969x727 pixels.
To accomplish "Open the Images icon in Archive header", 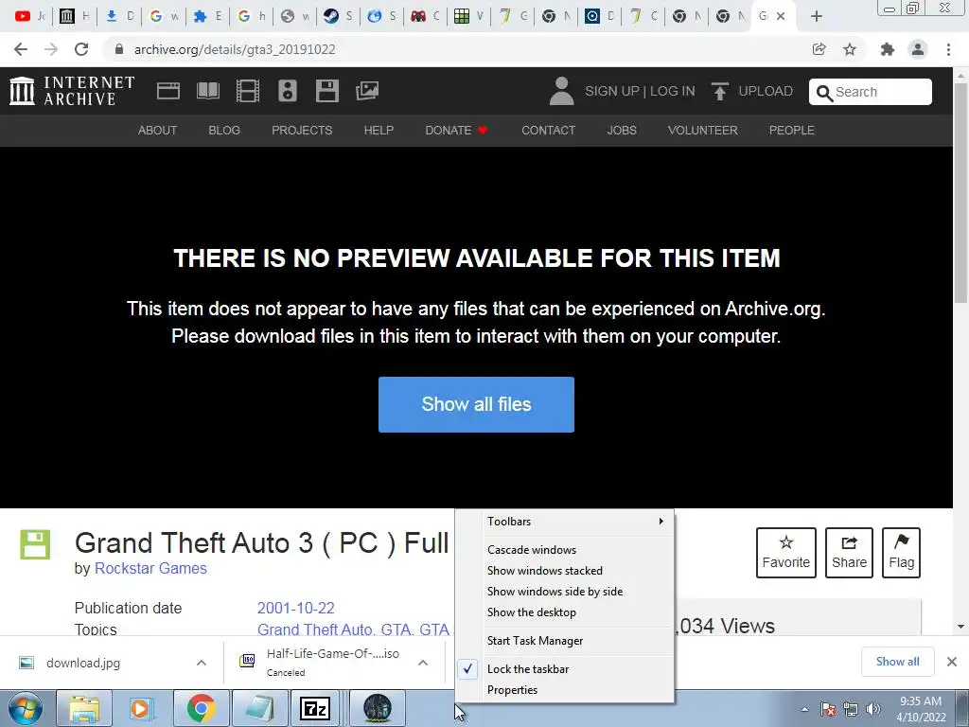I will [367, 91].
